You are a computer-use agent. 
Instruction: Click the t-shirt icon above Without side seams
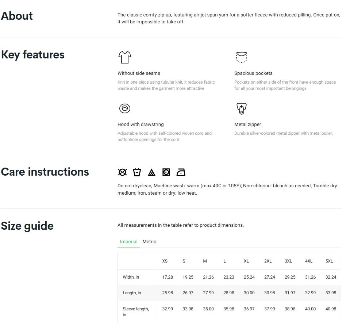(124, 57)
